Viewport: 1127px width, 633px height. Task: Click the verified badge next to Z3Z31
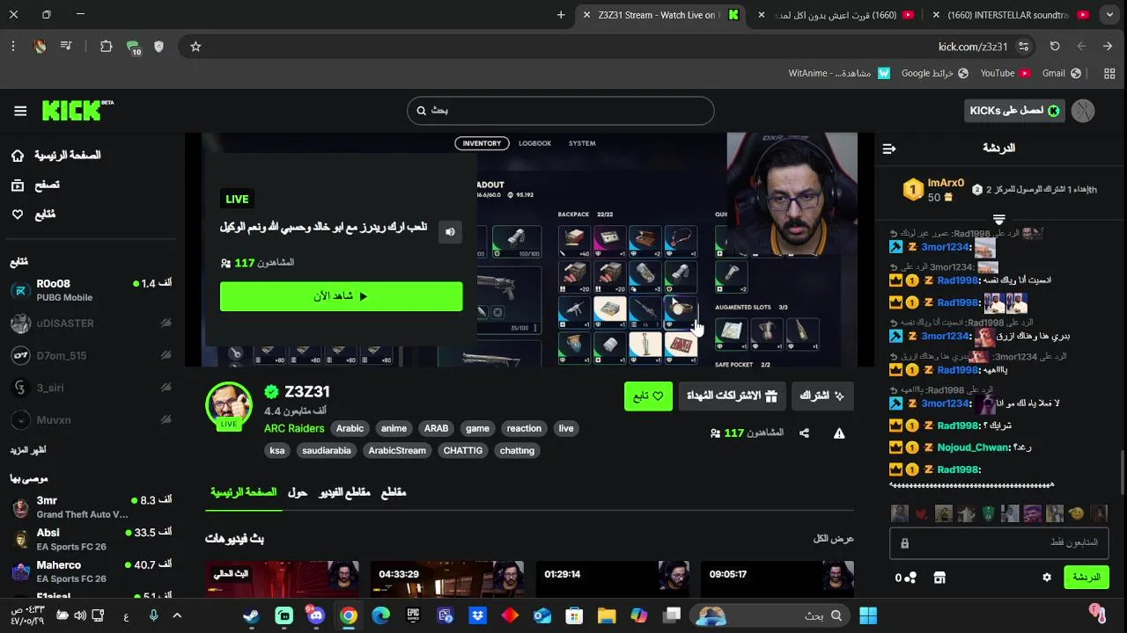click(272, 392)
